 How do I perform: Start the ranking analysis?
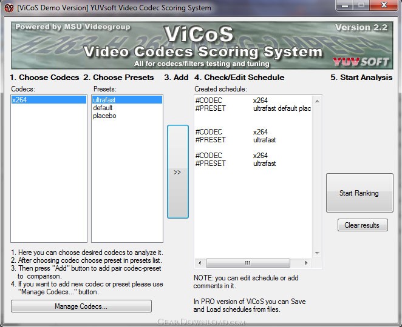point(359,193)
